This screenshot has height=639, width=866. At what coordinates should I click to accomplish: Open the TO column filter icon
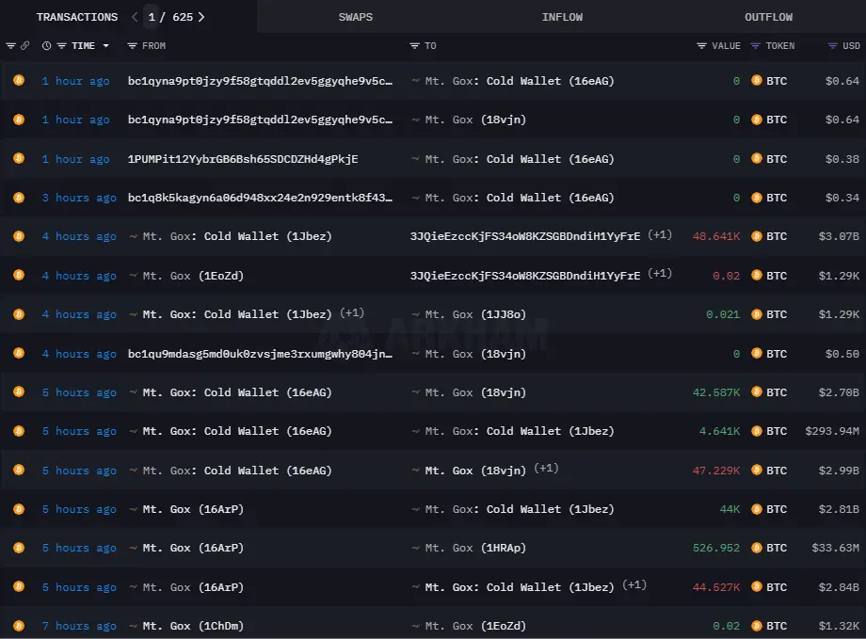coord(415,46)
